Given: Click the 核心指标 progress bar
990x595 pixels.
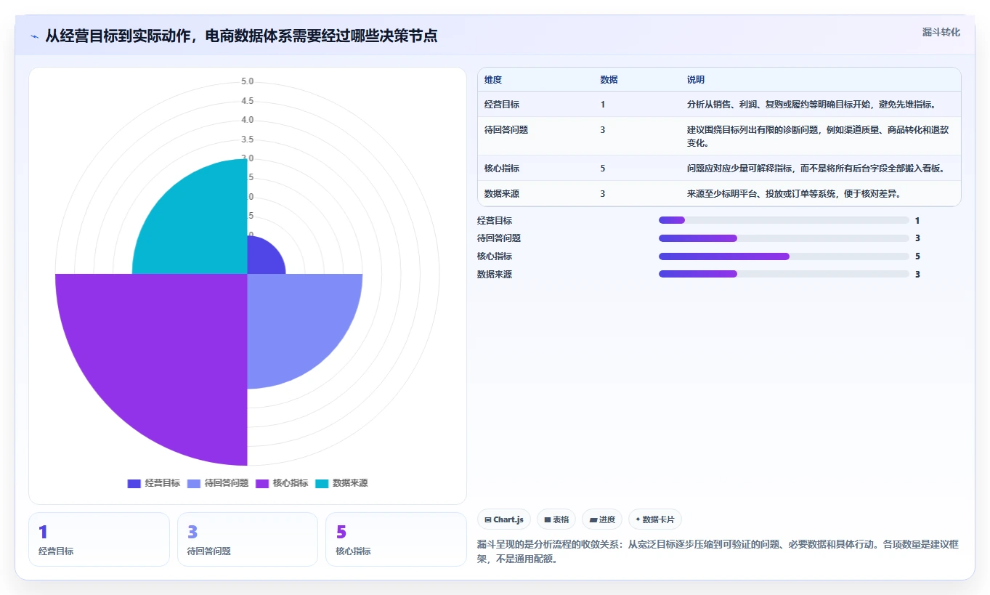Looking at the screenshot, I should 784,256.
